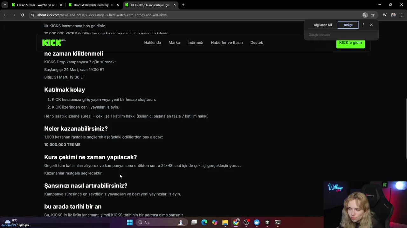
Task: Open the Chrome profile avatar
Action: click(393, 15)
